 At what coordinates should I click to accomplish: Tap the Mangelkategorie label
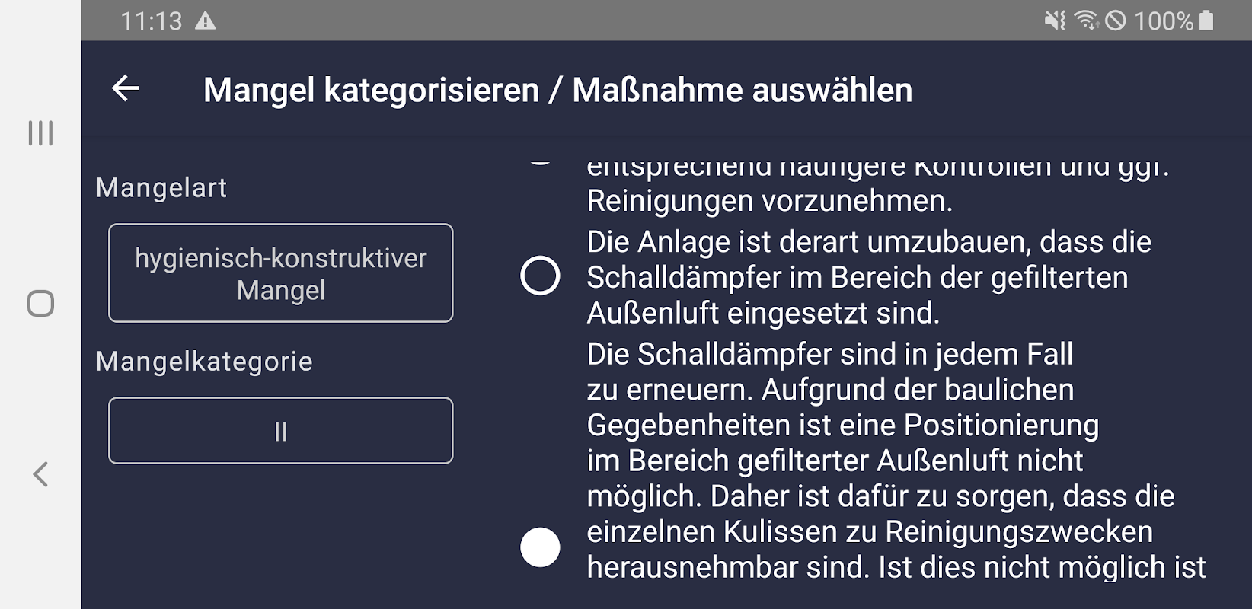point(204,362)
